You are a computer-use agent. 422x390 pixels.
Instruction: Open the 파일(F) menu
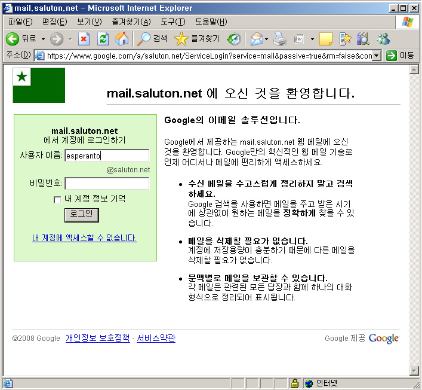click(20, 22)
